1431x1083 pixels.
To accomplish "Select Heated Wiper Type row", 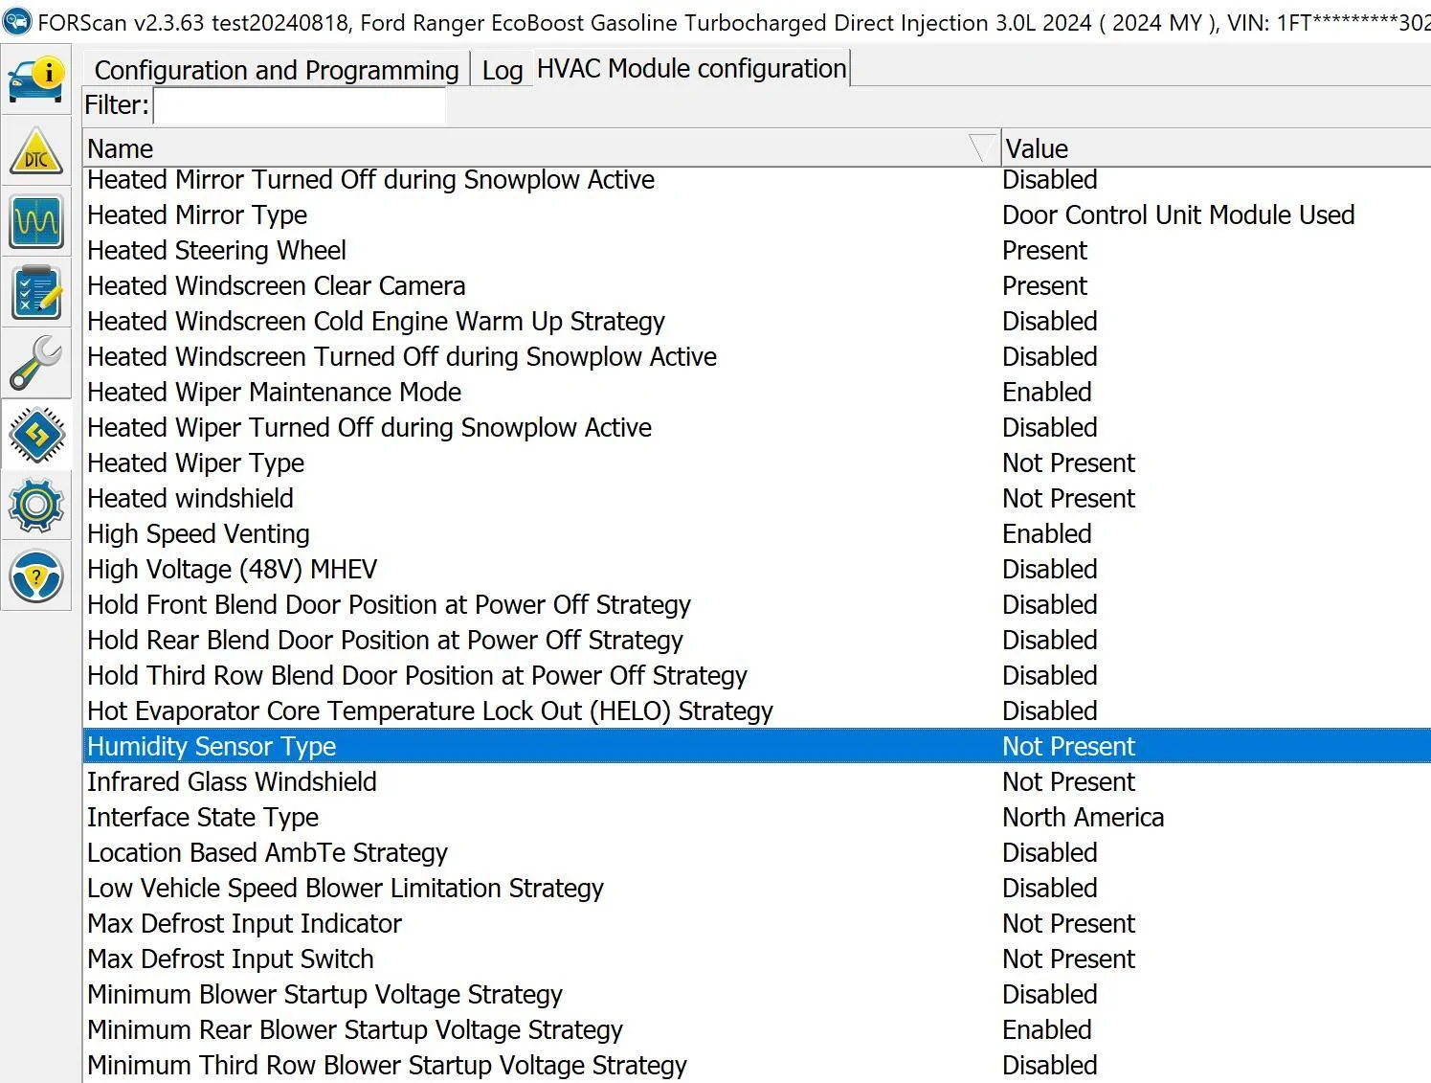I will 757,463.
